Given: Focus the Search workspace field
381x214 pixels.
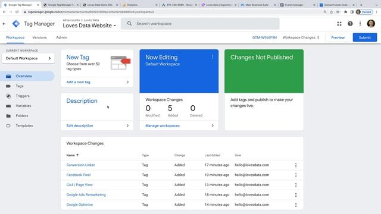Looking at the screenshot, I should 200,24.
